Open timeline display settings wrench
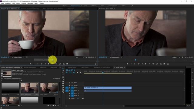The image size is (194, 109). click(81, 73)
